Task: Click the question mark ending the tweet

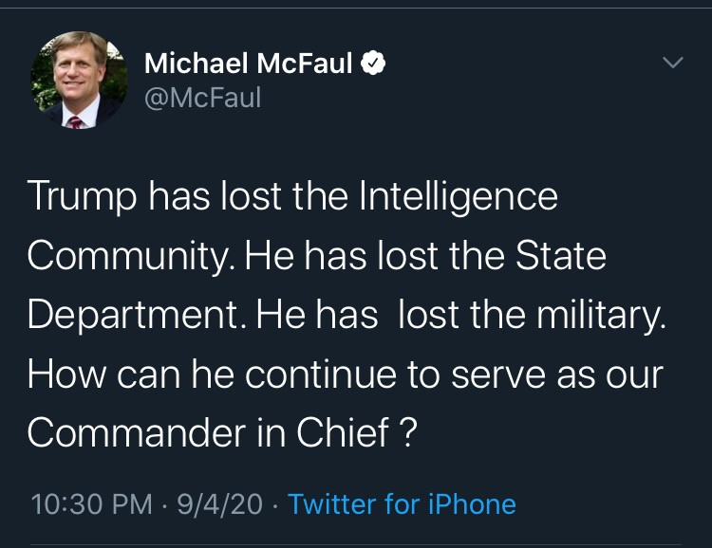Action: click(x=410, y=432)
